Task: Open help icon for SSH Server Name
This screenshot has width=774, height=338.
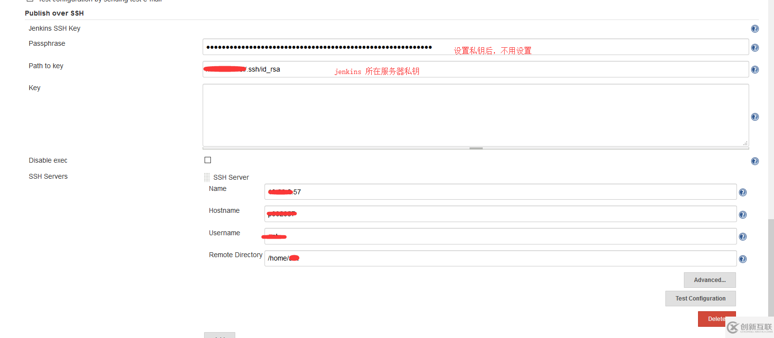Action: [x=742, y=192]
